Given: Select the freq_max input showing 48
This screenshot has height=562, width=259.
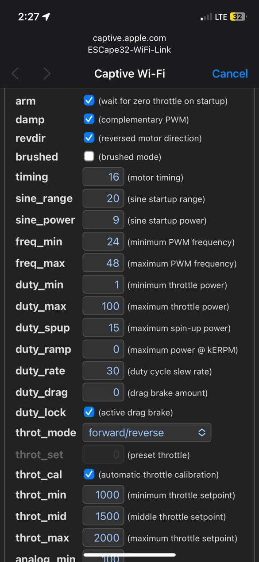Looking at the screenshot, I should click(103, 263).
